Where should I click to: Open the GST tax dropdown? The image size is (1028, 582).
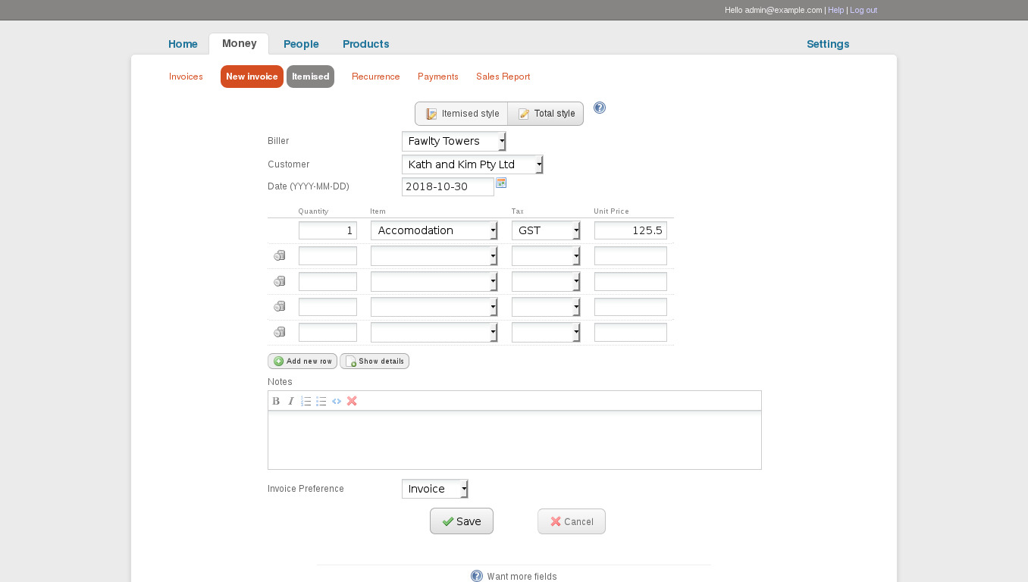point(545,230)
